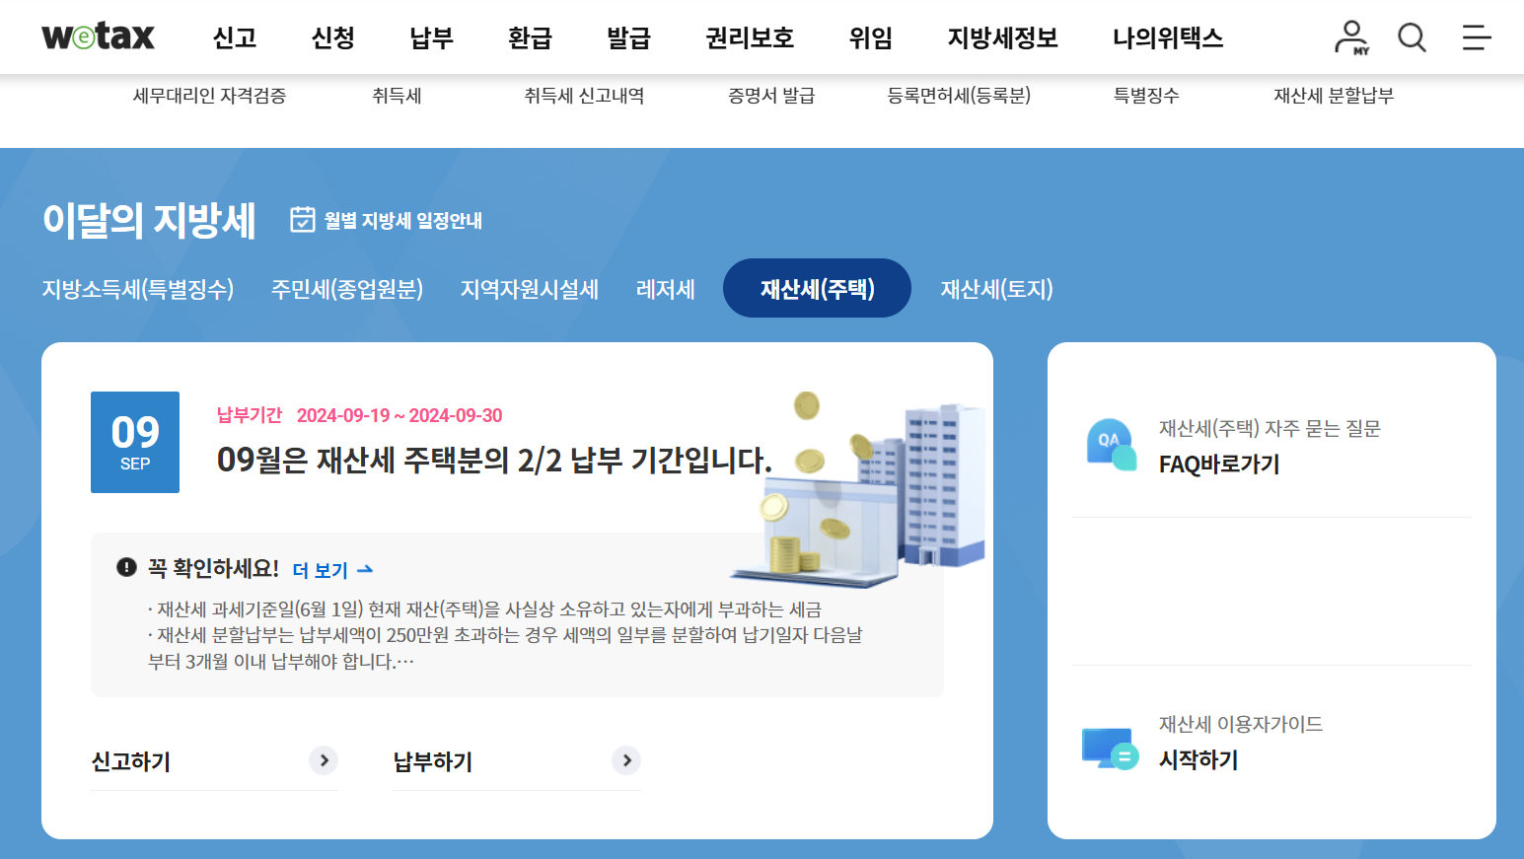Switch to the 레저세 tab
1524x859 pixels.
click(666, 289)
